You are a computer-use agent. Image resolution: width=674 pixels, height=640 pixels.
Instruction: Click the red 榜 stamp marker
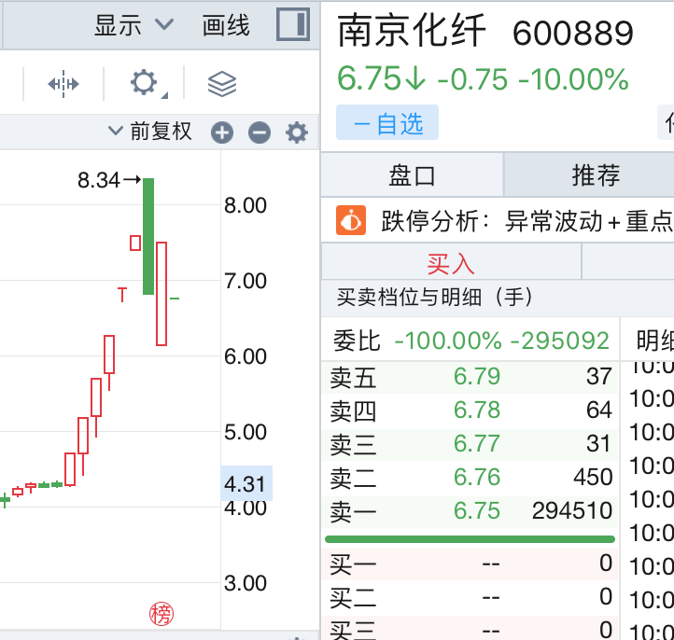coord(161,614)
